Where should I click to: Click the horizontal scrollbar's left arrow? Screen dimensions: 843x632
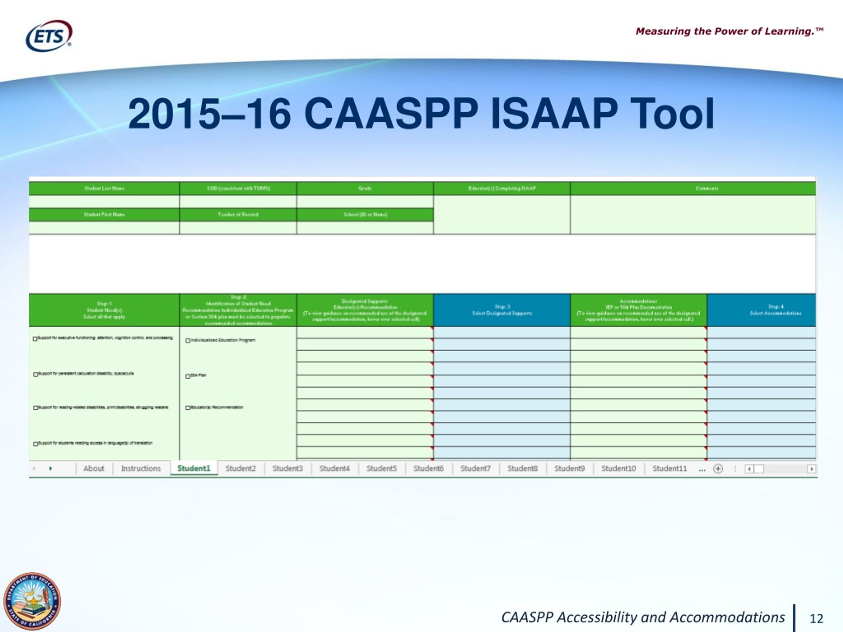(x=749, y=469)
